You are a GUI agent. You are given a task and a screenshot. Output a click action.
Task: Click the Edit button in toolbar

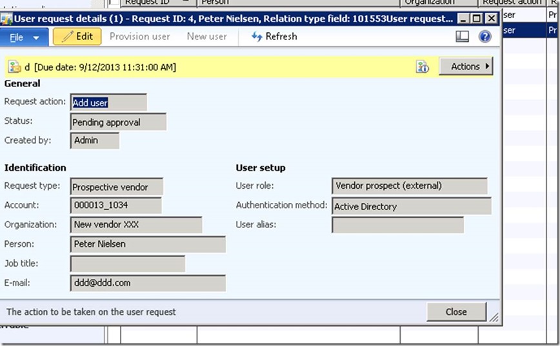point(77,37)
